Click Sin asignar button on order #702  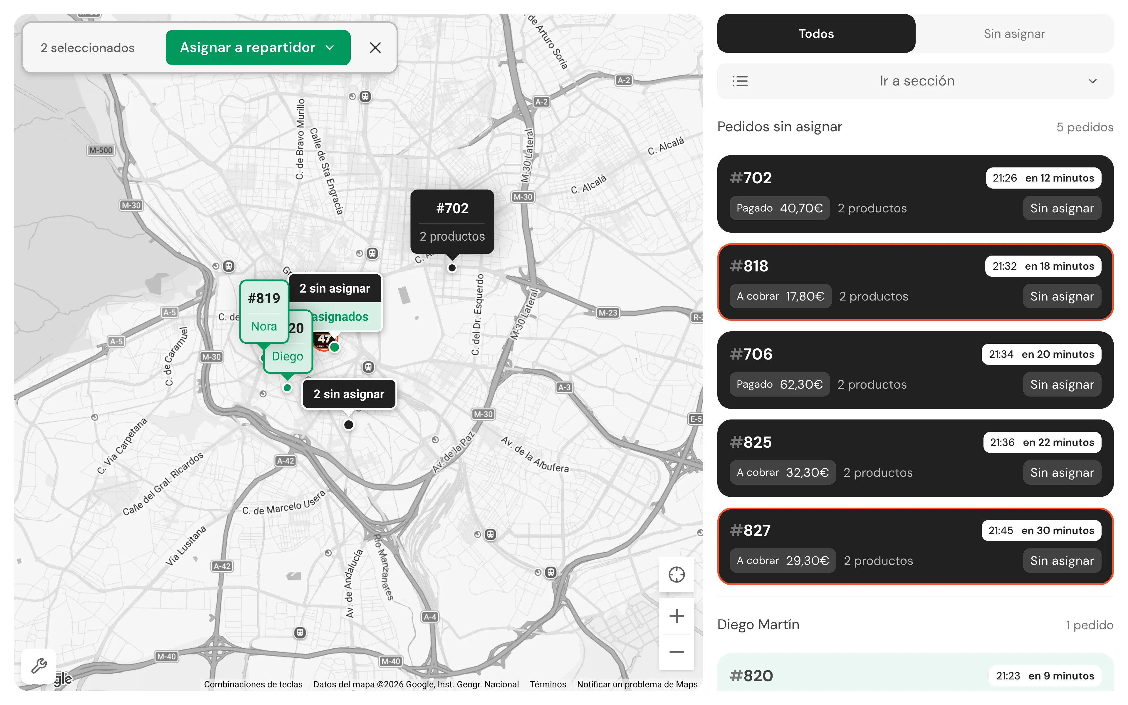[1062, 208]
